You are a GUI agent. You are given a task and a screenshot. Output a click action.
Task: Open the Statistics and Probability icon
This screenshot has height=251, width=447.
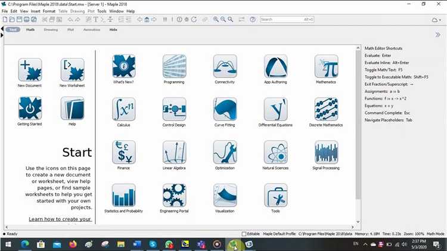click(x=124, y=196)
